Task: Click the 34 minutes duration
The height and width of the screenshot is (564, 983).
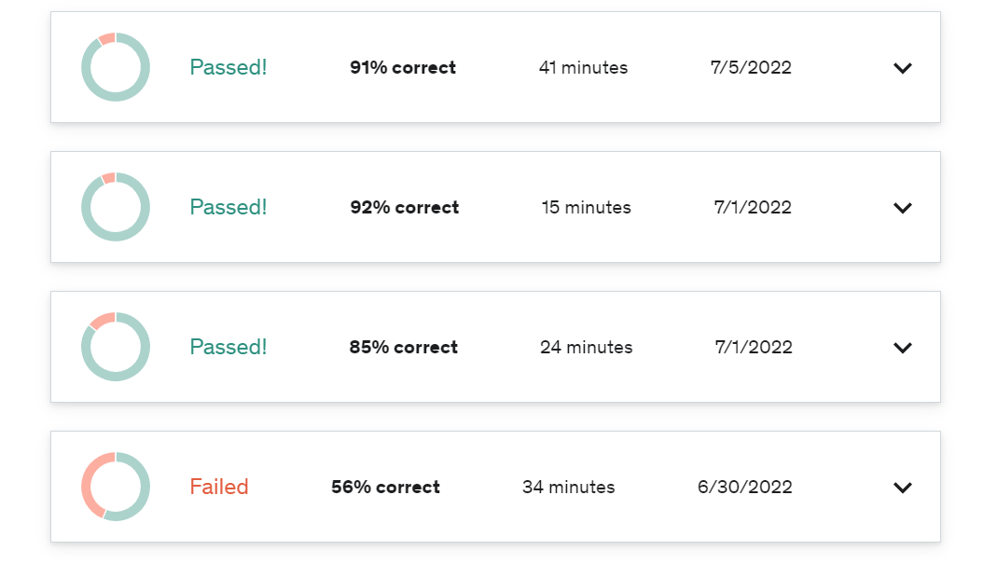Action: (568, 487)
